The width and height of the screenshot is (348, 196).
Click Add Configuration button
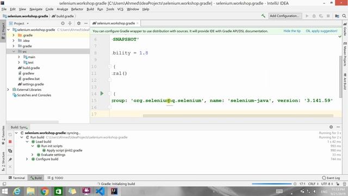point(285,16)
